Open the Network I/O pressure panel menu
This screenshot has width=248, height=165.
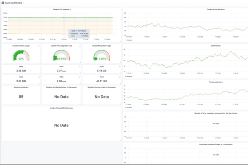(x=62, y=9)
